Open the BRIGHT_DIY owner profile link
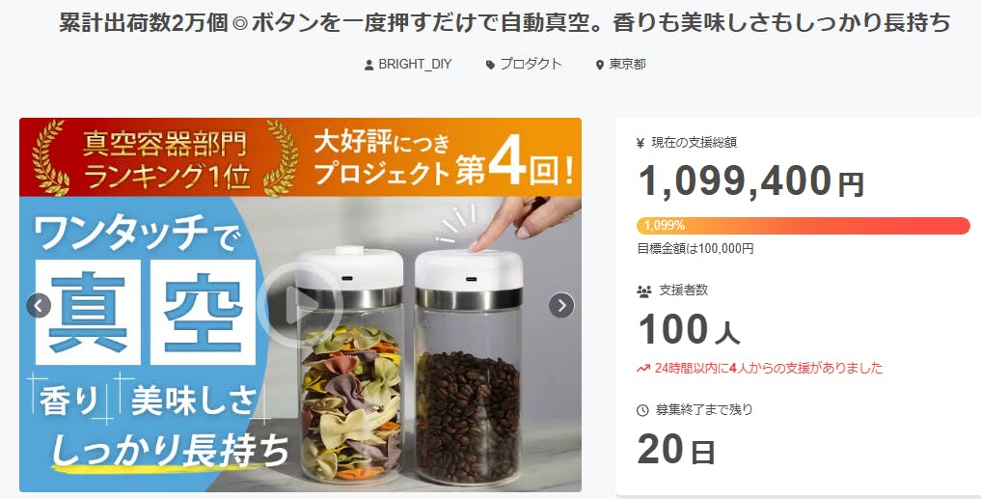 coord(415,65)
